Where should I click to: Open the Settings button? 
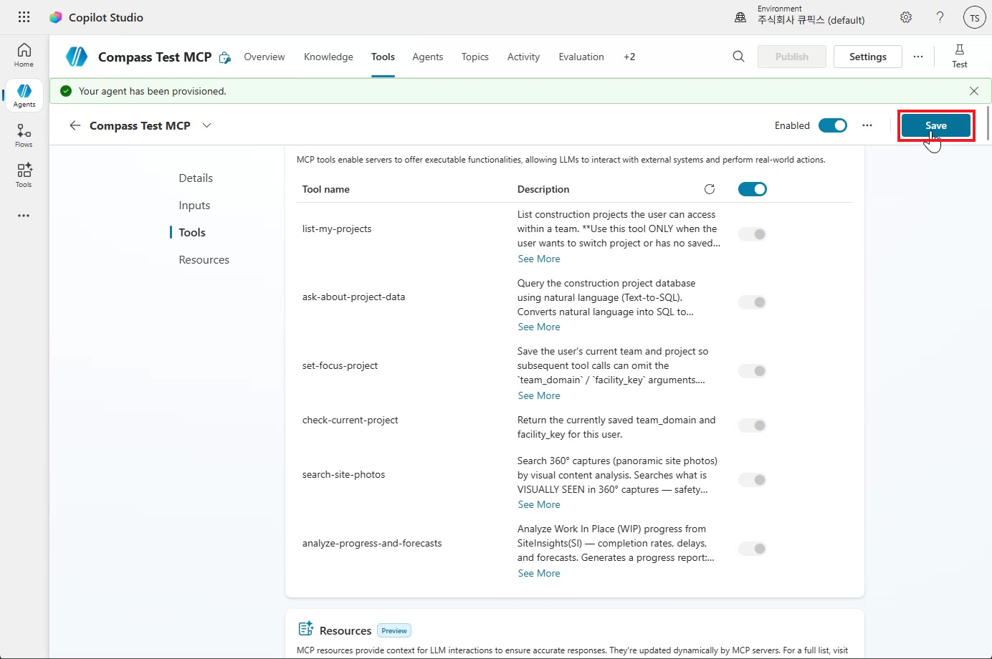[868, 57]
